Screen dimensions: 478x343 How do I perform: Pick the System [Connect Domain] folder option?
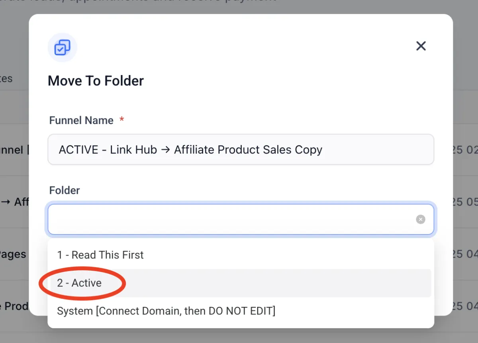pyautogui.click(x=166, y=310)
